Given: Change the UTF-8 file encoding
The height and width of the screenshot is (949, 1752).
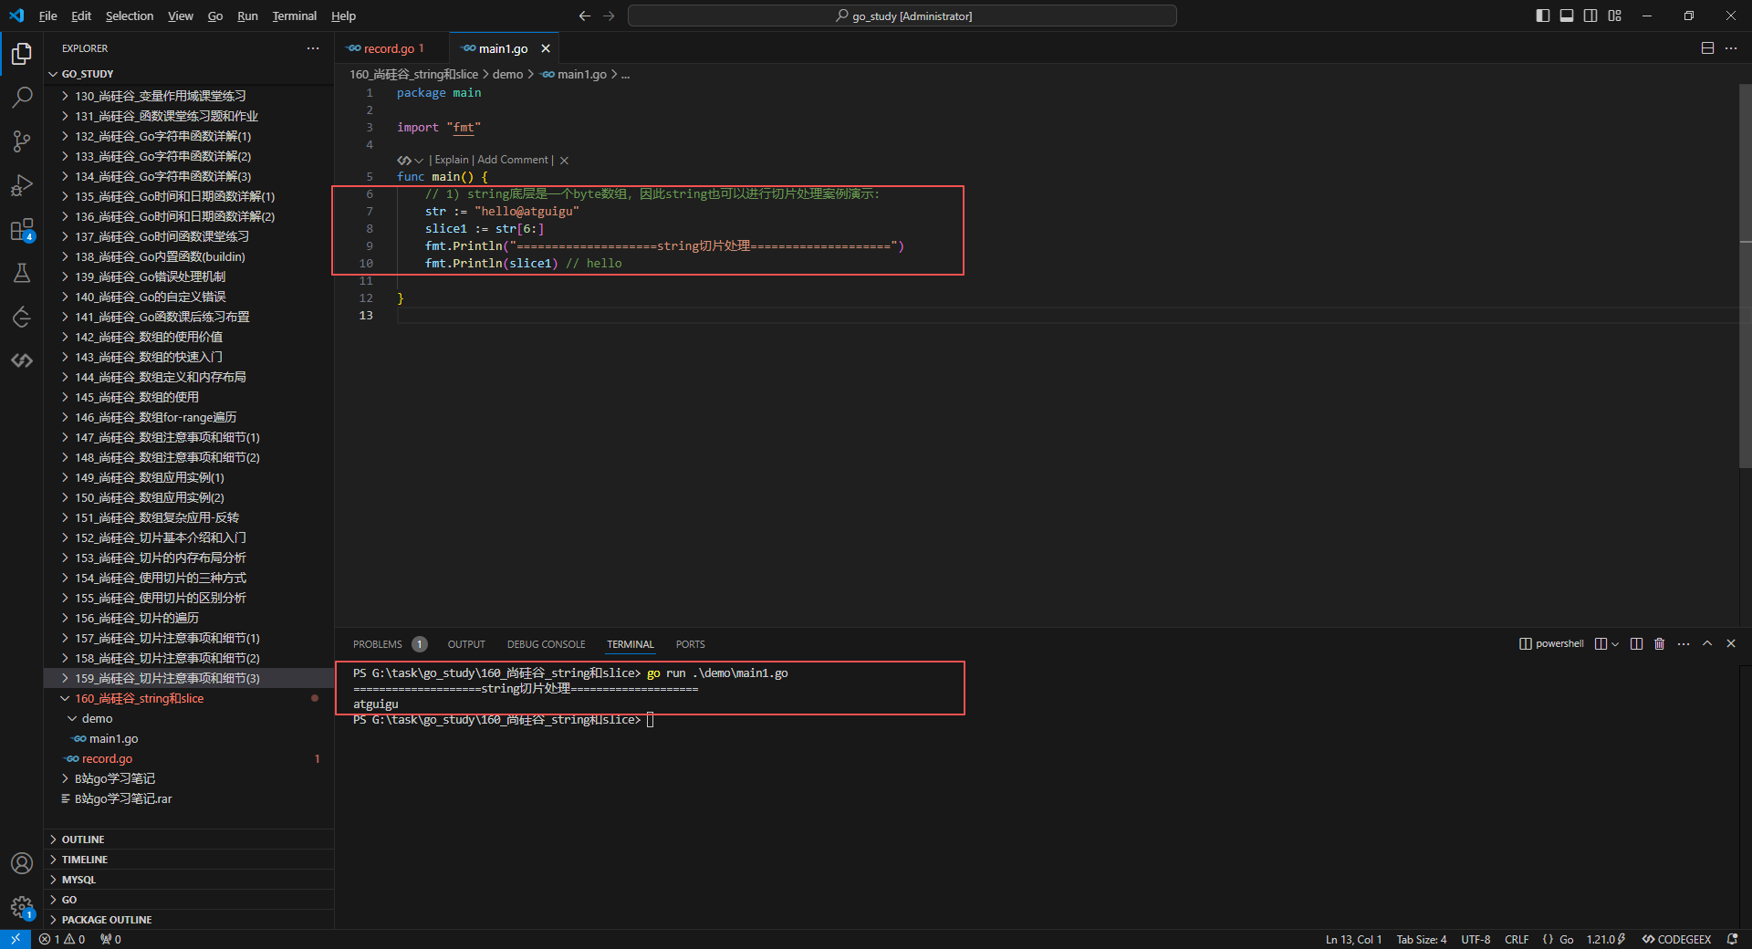Looking at the screenshot, I should point(1476,939).
